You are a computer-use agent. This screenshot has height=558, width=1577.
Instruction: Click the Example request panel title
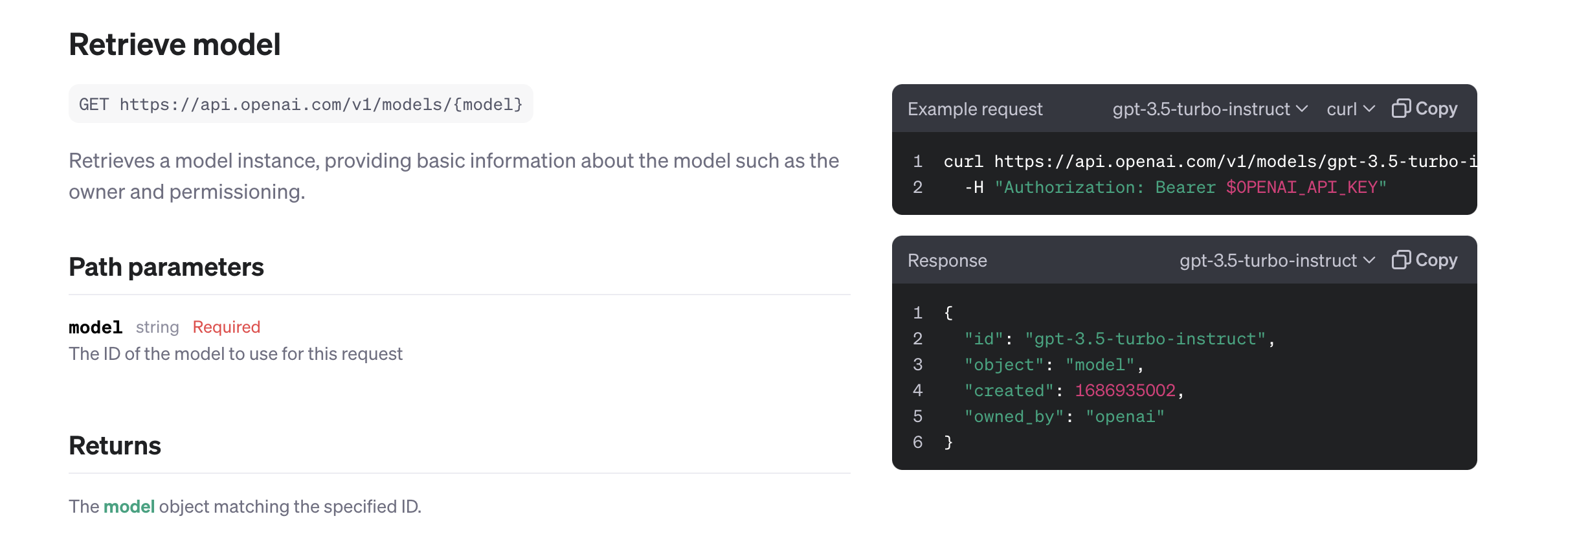click(975, 109)
